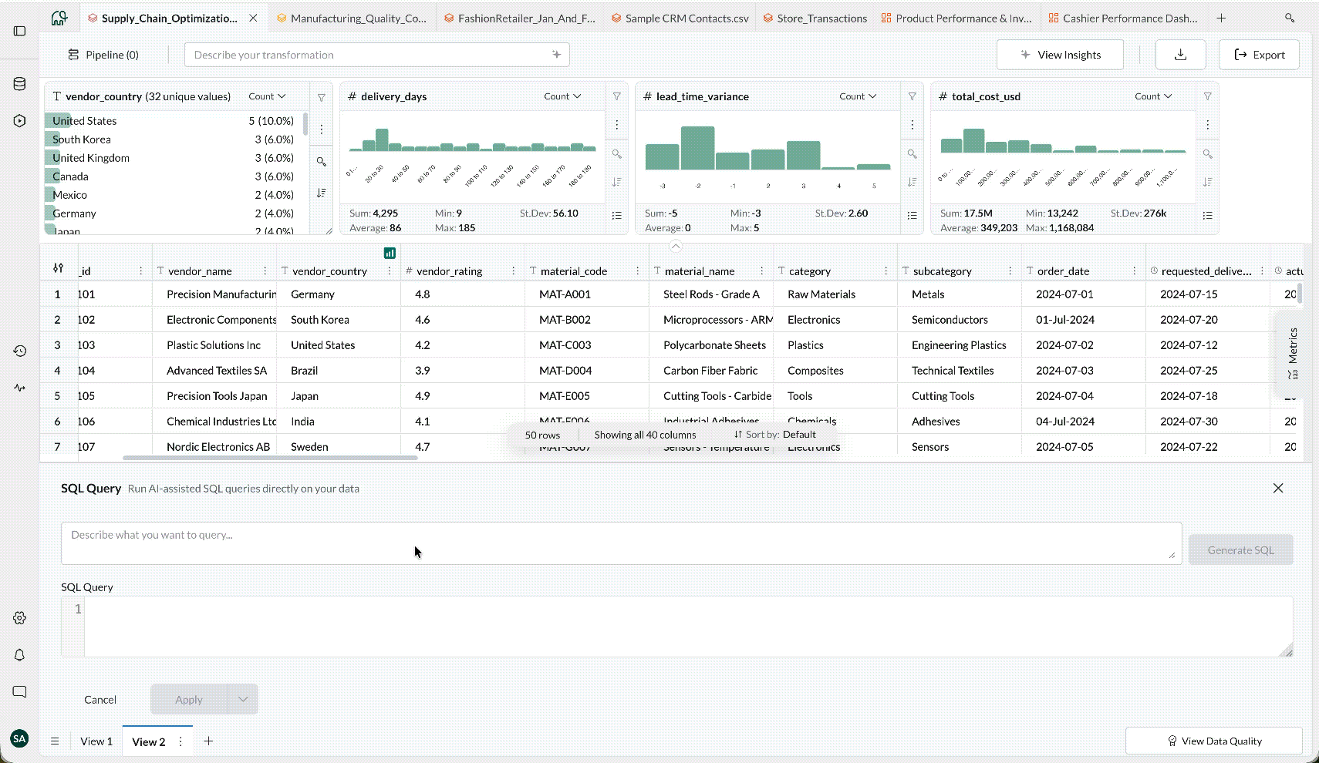Image resolution: width=1319 pixels, height=763 pixels.
Task: Click the View Insights button
Action: [1060, 55]
